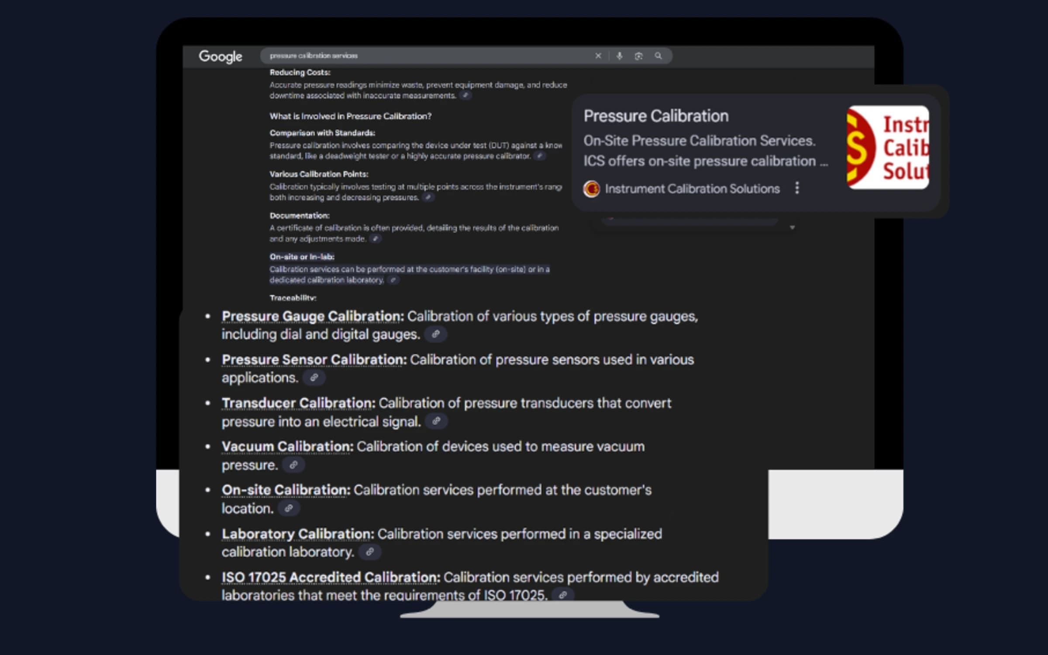This screenshot has width=1048, height=655.
Task: Open image search with the camera icon
Action: pyautogui.click(x=638, y=56)
